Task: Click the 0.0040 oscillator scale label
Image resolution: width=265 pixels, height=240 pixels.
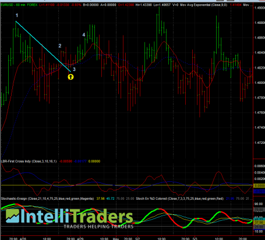Action: 260,172
